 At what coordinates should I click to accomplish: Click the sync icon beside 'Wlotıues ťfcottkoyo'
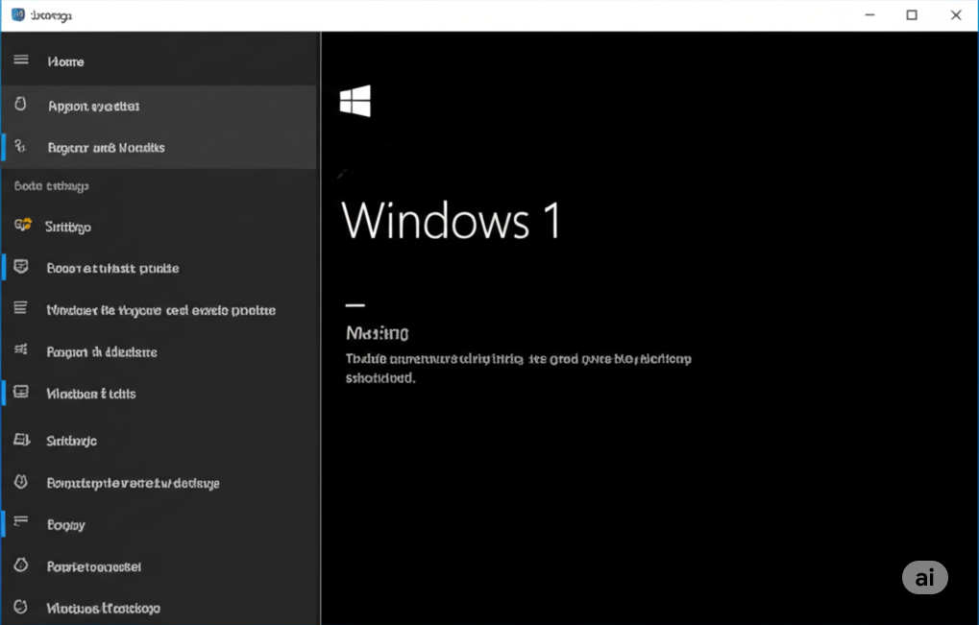point(20,607)
